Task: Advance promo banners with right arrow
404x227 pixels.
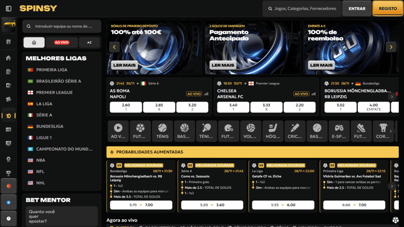Action: coord(391,47)
